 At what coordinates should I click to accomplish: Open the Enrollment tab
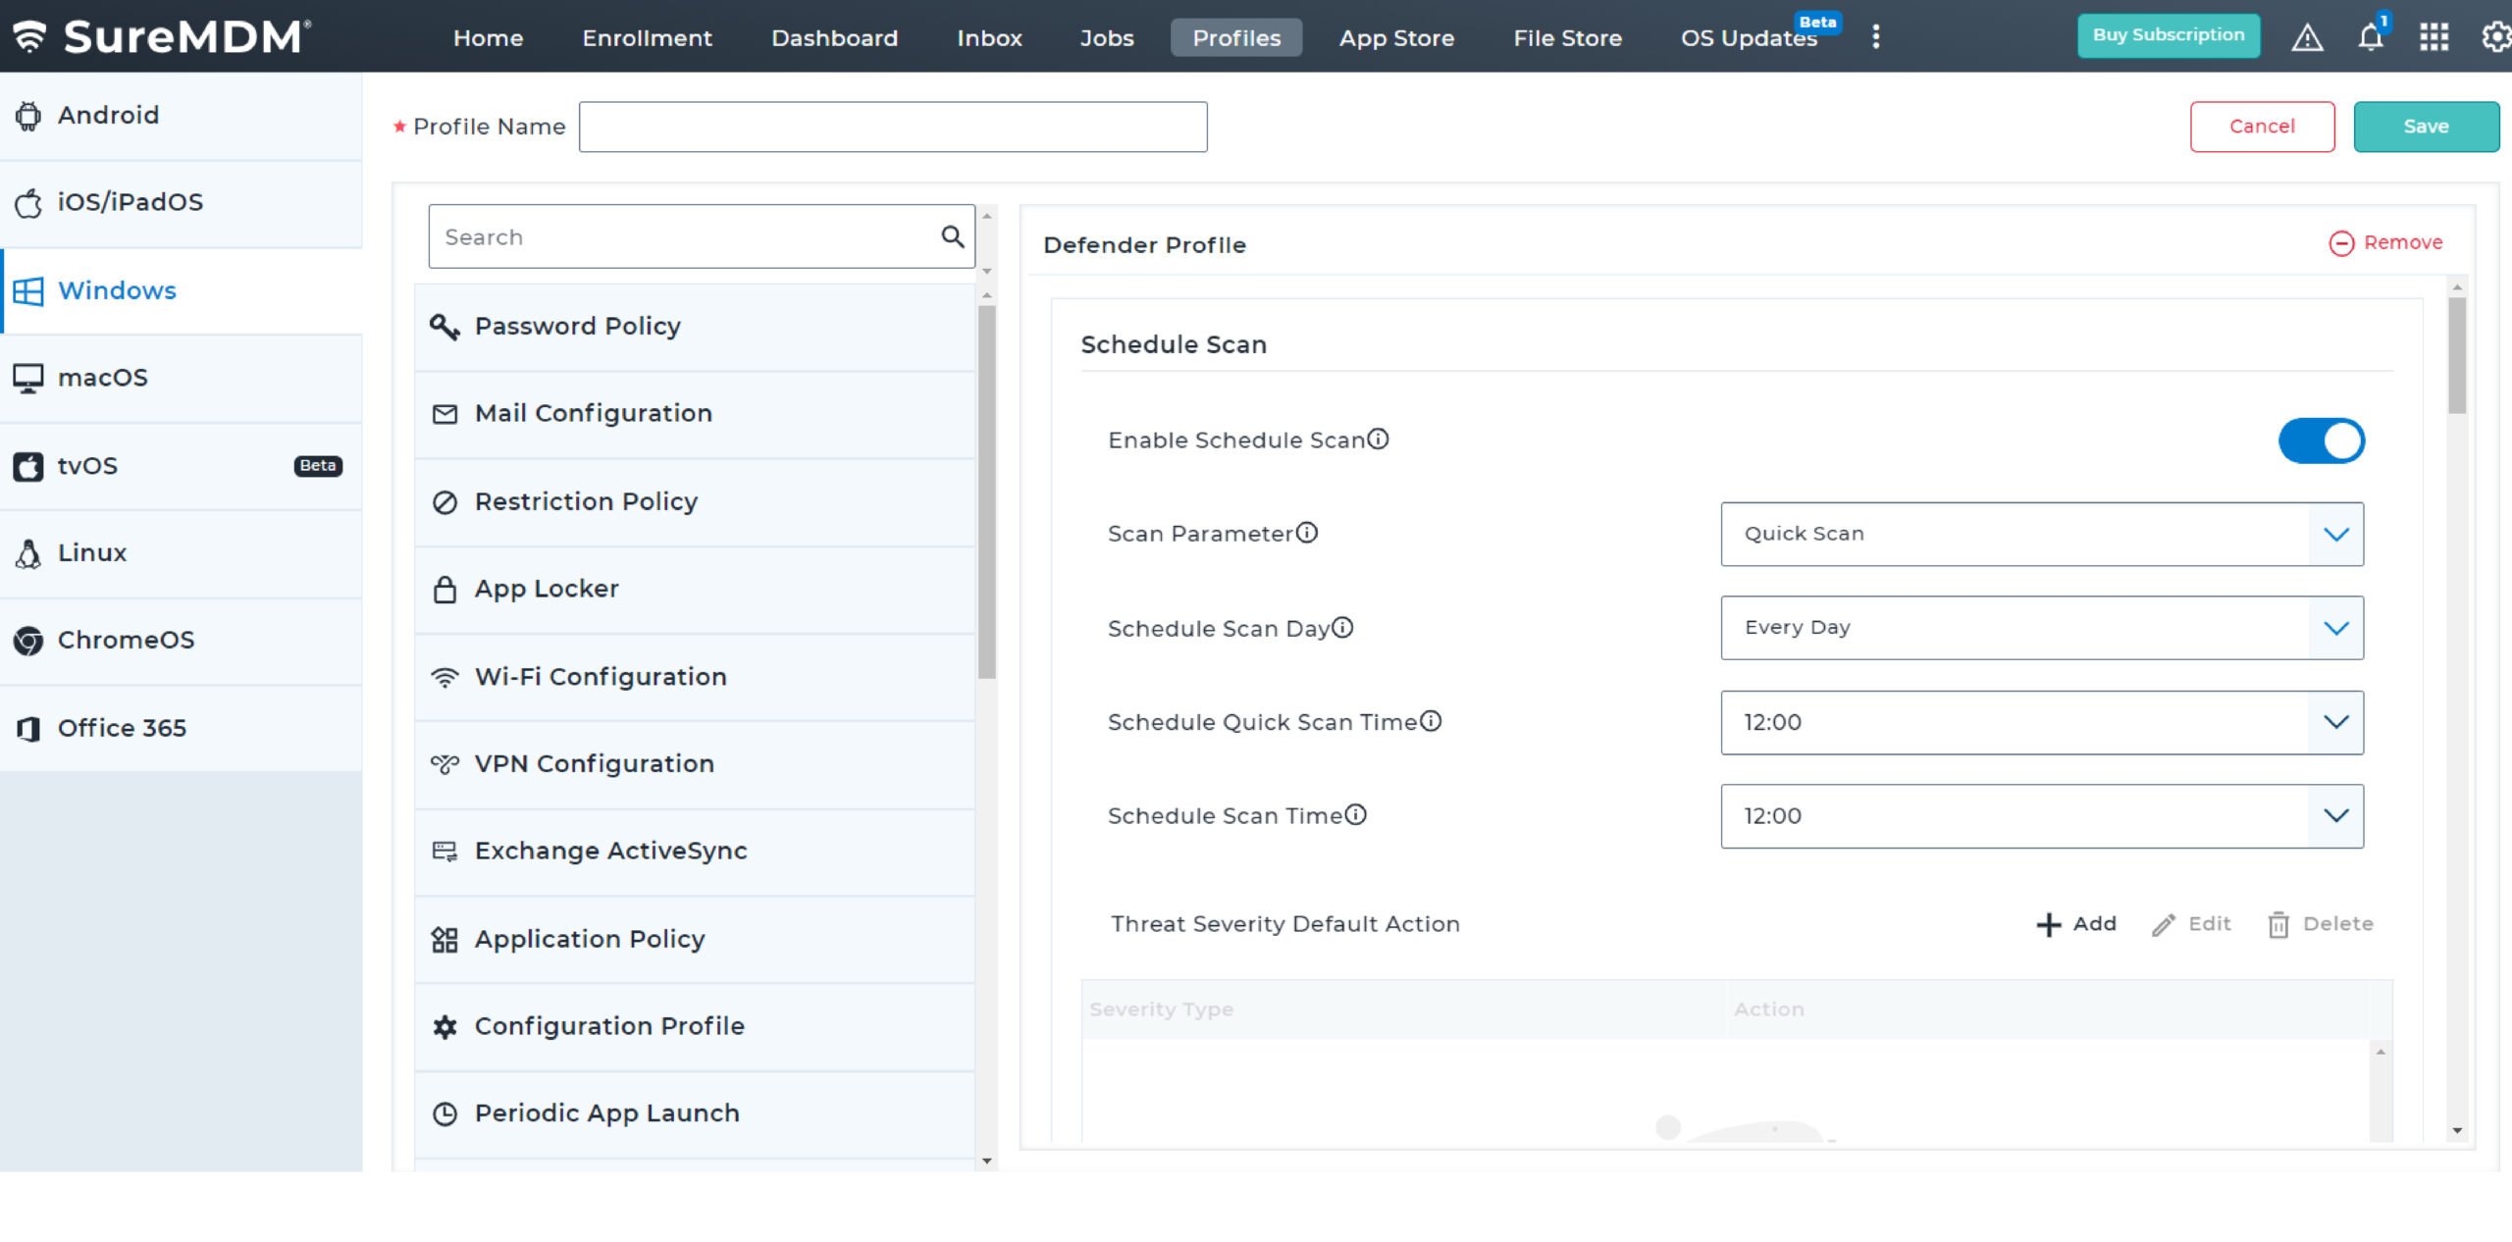pos(647,37)
